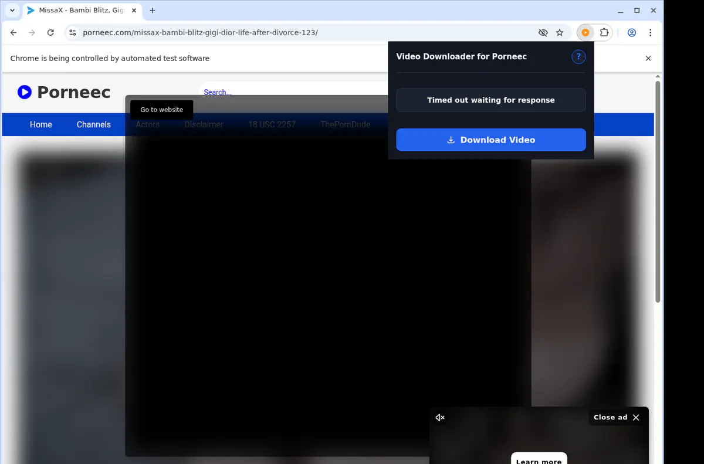Image resolution: width=704 pixels, height=464 pixels.
Task: Go forward to next page
Action: pyautogui.click(x=32, y=33)
